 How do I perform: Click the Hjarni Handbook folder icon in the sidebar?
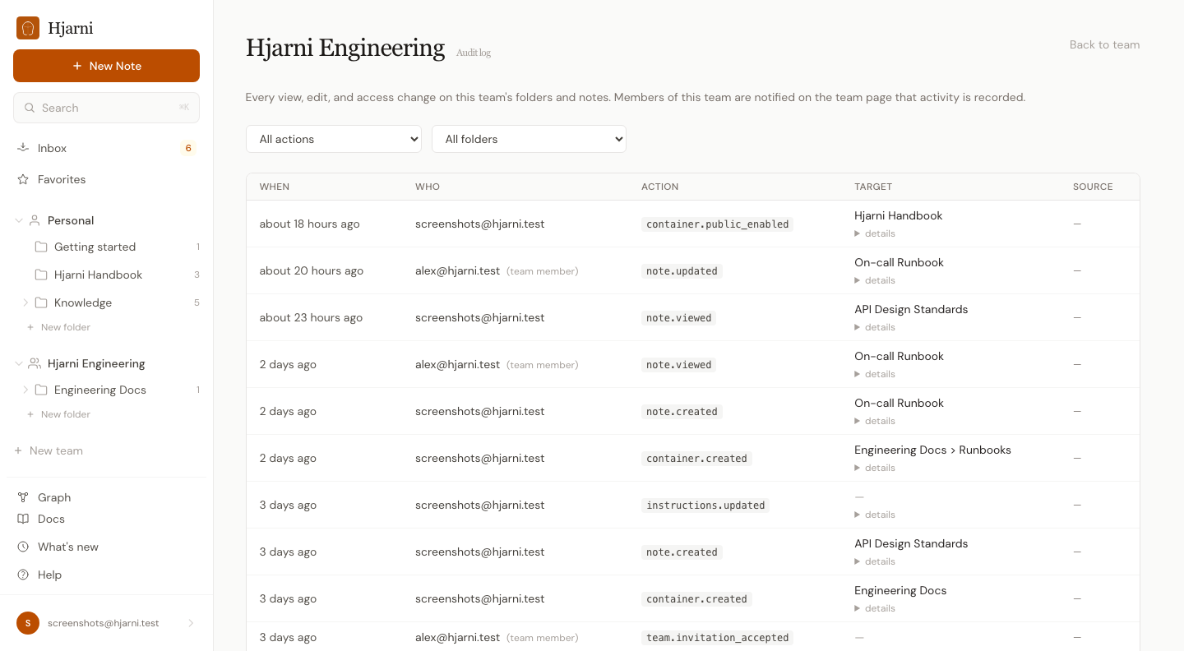(x=41, y=275)
